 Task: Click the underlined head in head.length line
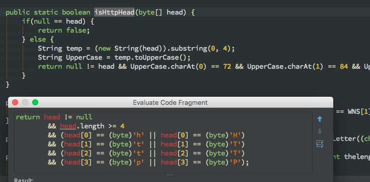coord(68,126)
